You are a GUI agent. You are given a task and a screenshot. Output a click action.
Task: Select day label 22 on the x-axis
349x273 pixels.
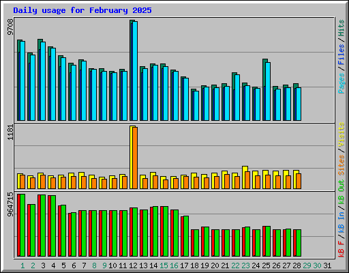point(235,265)
